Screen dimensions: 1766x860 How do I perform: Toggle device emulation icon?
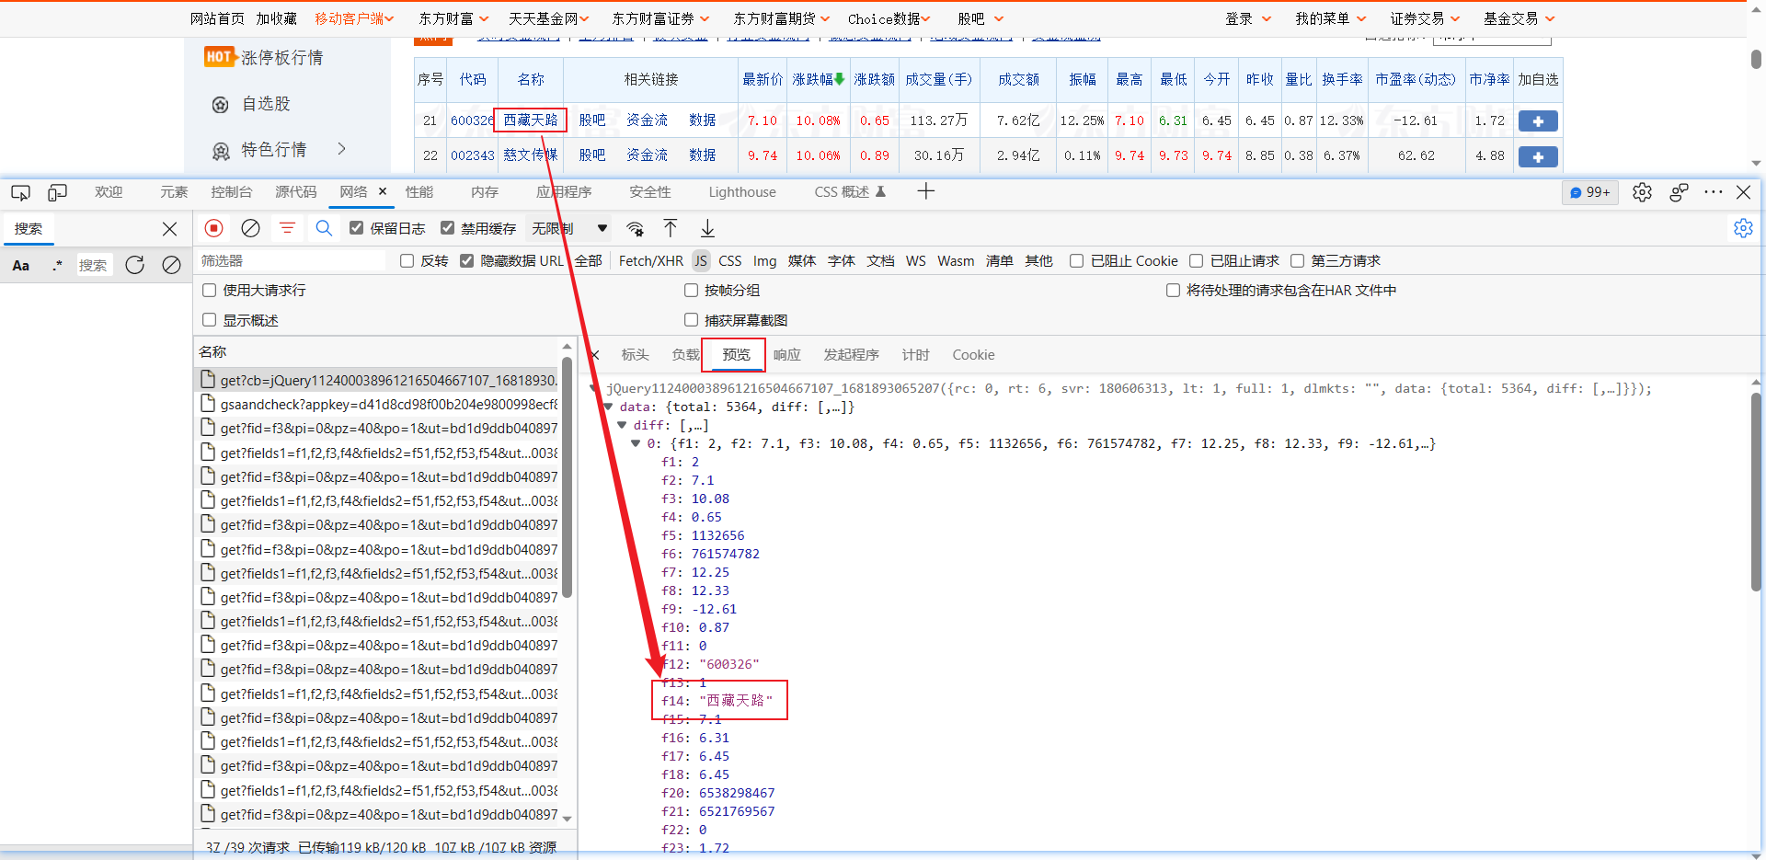tap(57, 192)
